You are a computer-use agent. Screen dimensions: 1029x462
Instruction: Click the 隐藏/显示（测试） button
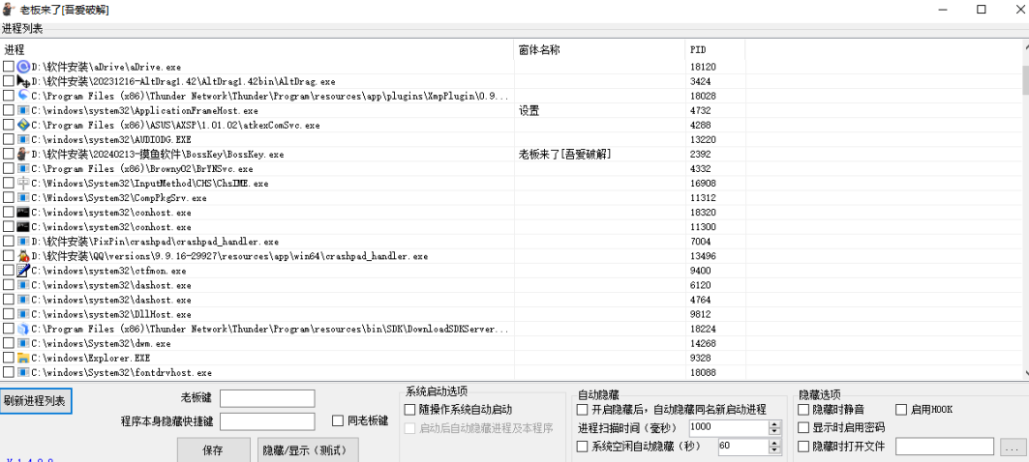click(309, 450)
